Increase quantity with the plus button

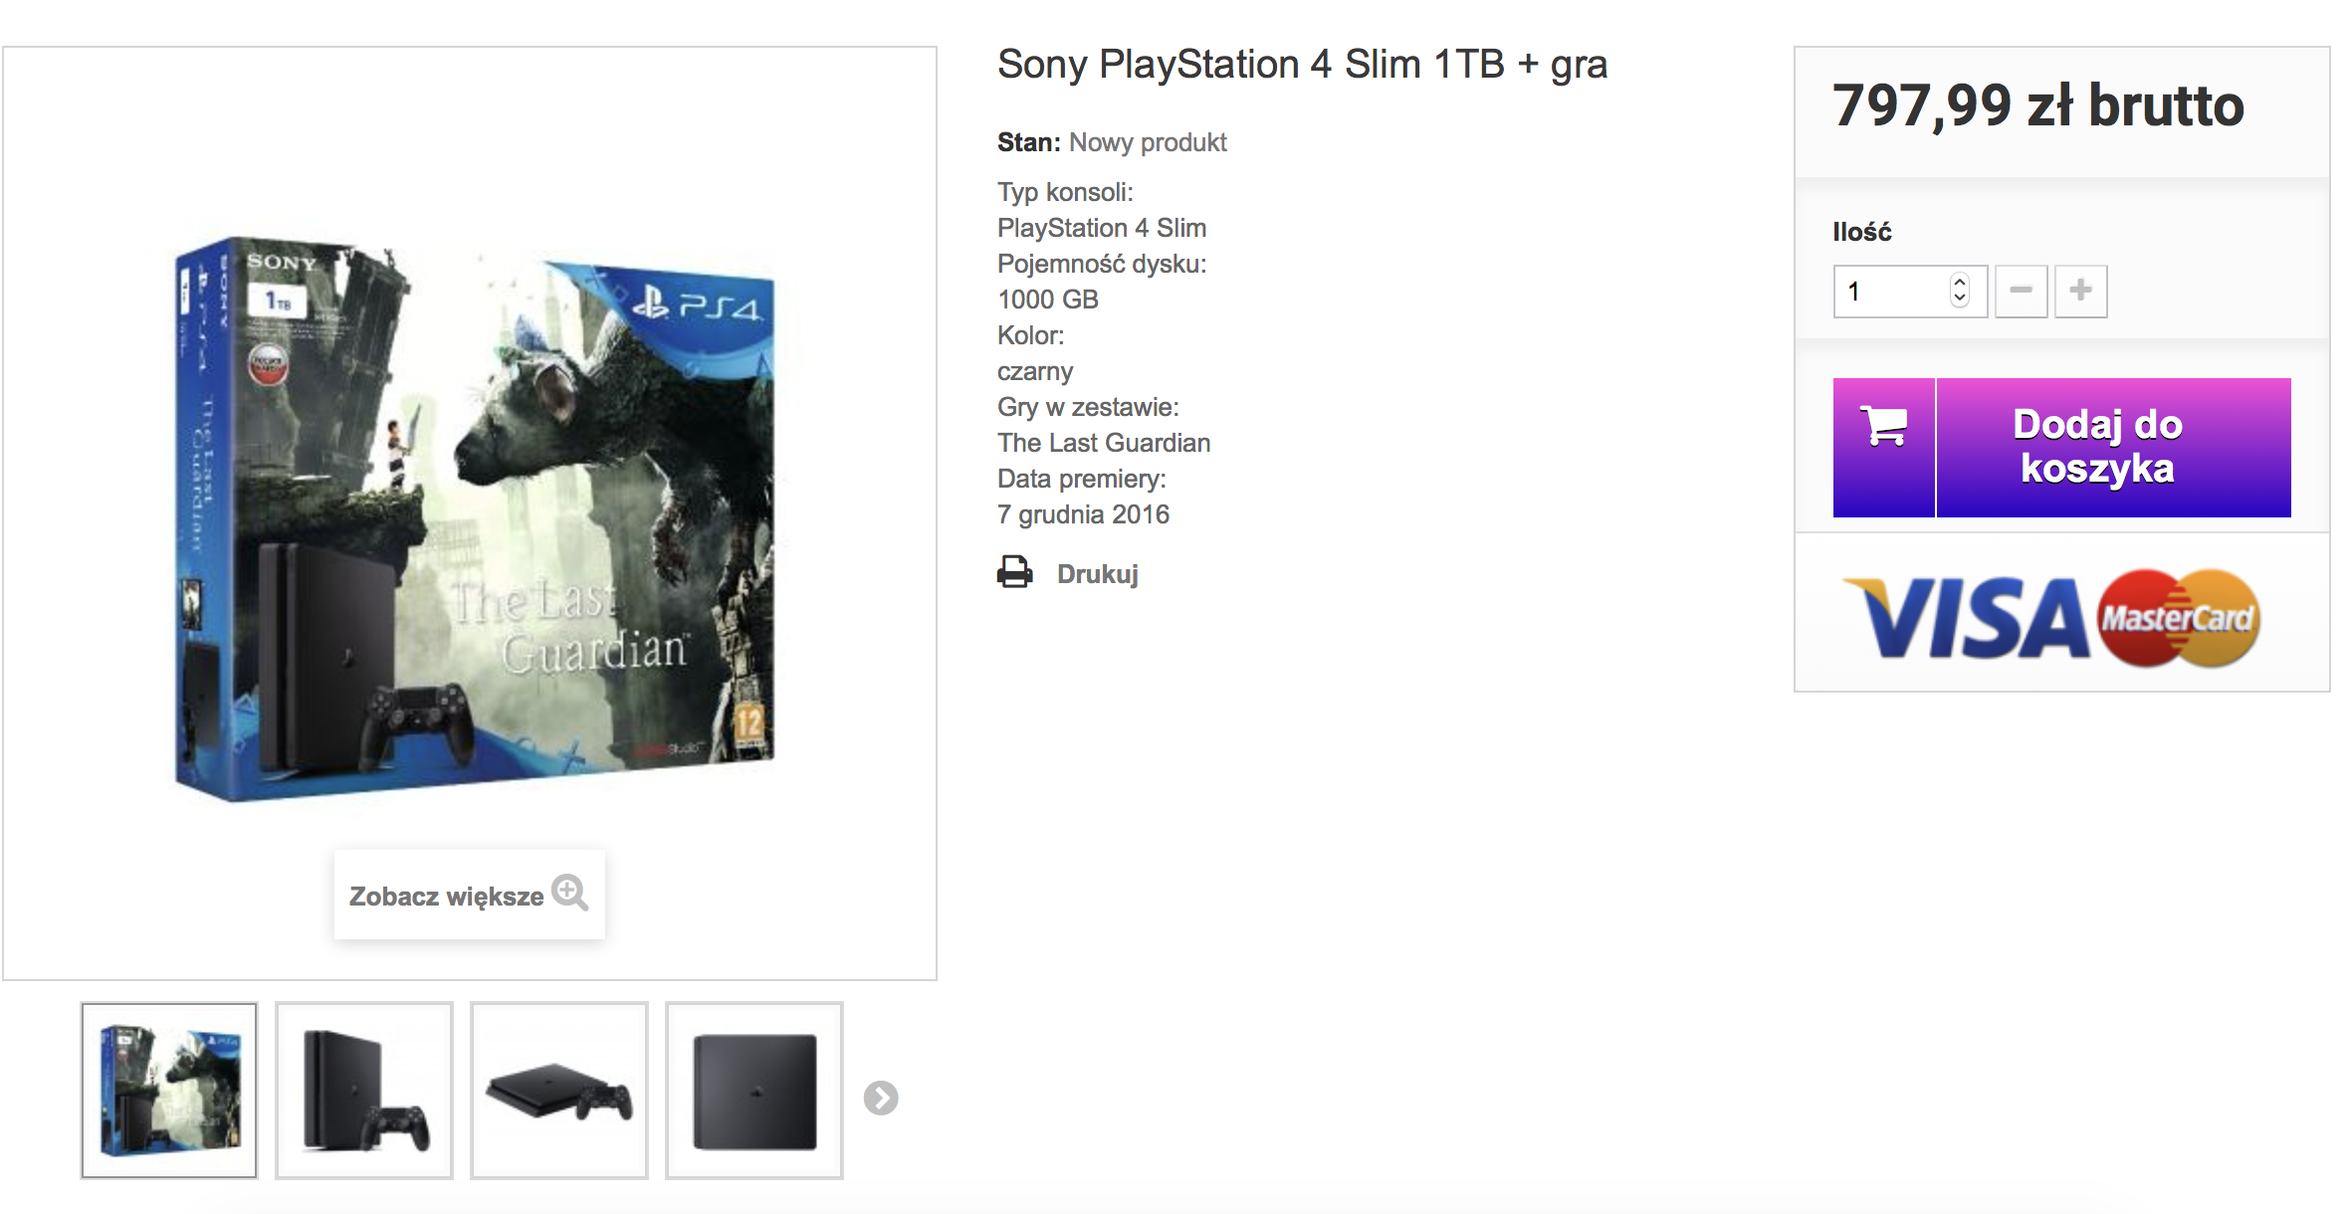[x=2080, y=291]
